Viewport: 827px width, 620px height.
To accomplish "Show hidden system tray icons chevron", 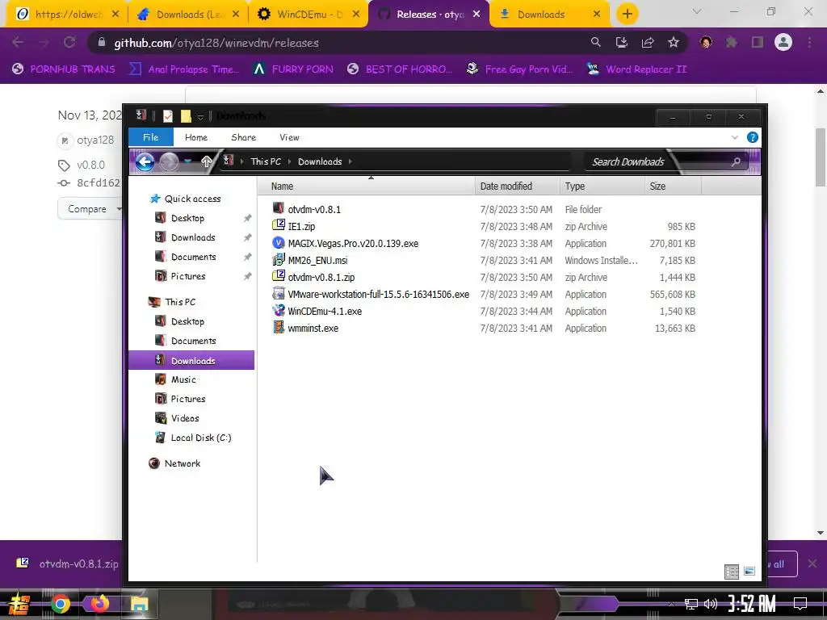I will pos(671,604).
